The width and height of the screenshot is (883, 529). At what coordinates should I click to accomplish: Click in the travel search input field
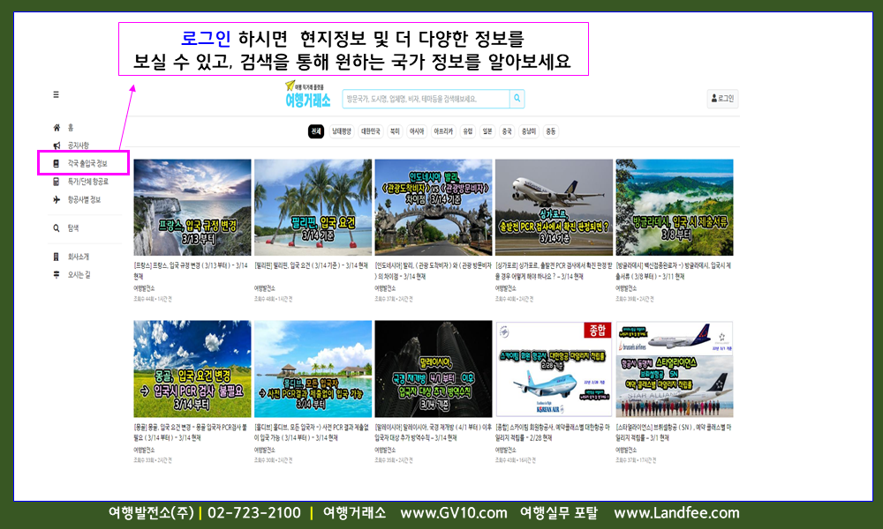coord(426,99)
